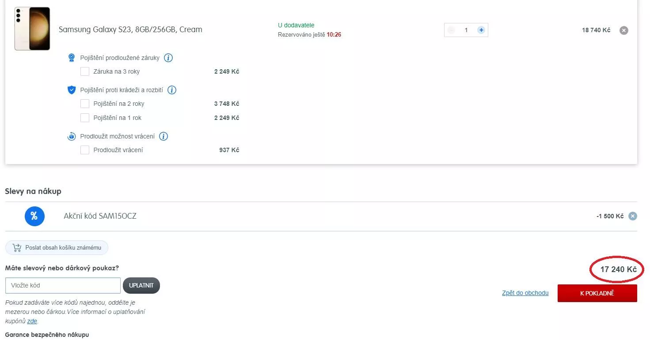Show info on extended return option
The image size is (650, 340).
pos(163,136)
